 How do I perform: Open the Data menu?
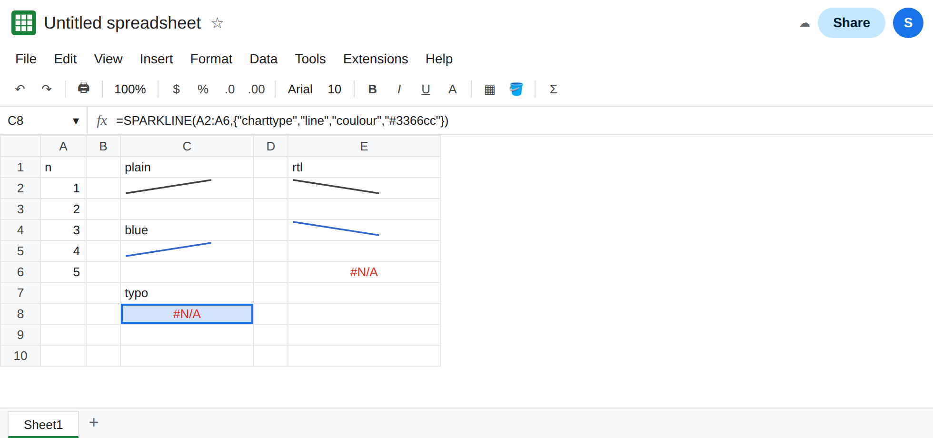coord(263,59)
